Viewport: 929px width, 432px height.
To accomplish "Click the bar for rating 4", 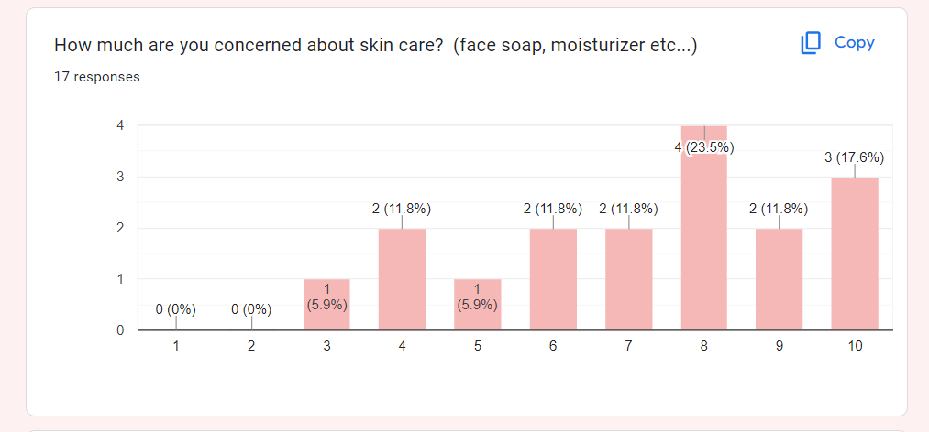I will pyautogui.click(x=402, y=279).
